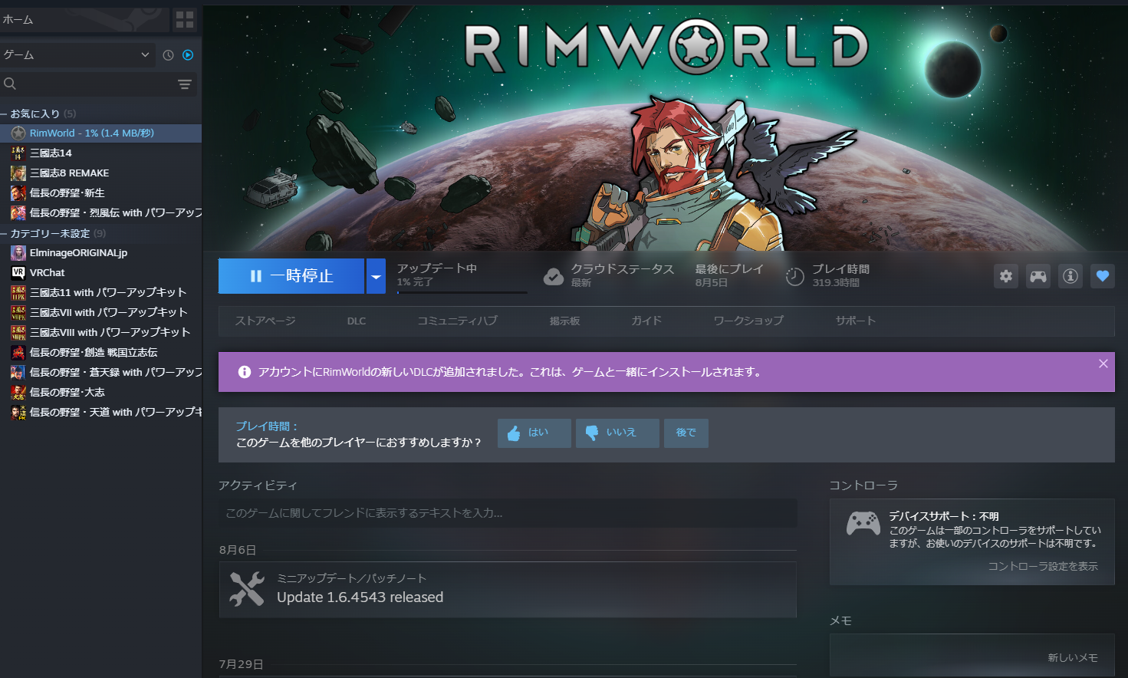Open the dropdown arrow beside 一時停止

point(376,276)
